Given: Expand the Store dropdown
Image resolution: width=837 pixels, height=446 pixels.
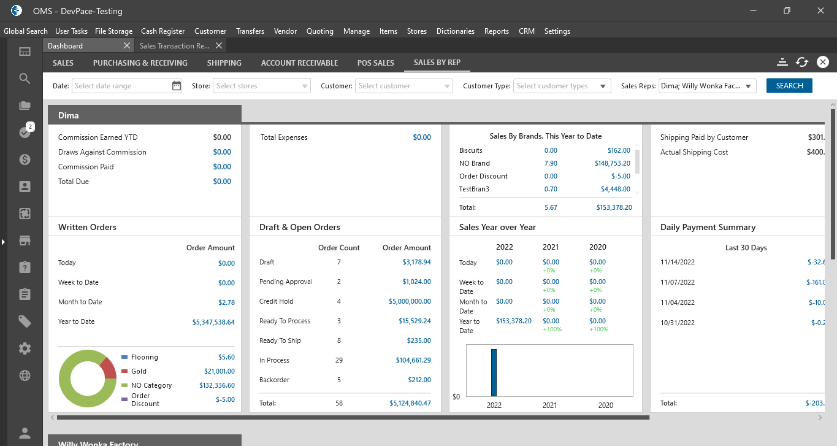Looking at the screenshot, I should [305, 87].
